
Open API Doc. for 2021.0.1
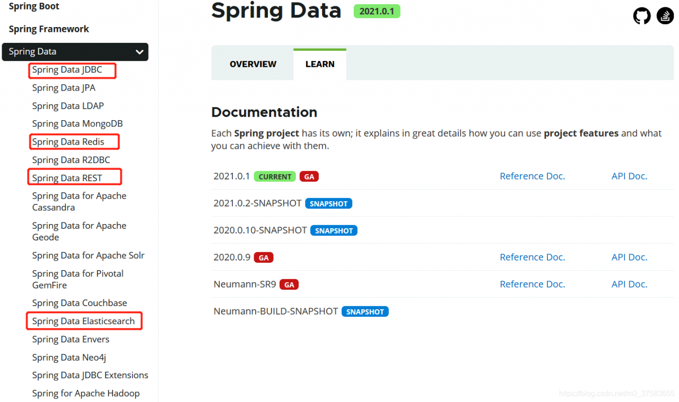click(629, 176)
